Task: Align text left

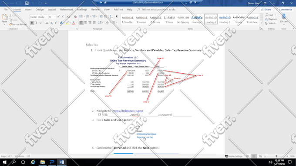Action: [81, 23]
